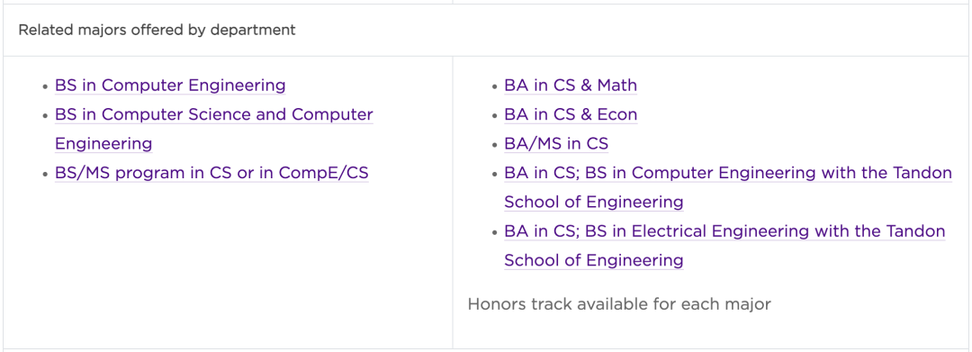Click the bullet beside BA/MS in CS
Viewport: 972px width, 352px height.
(494, 145)
